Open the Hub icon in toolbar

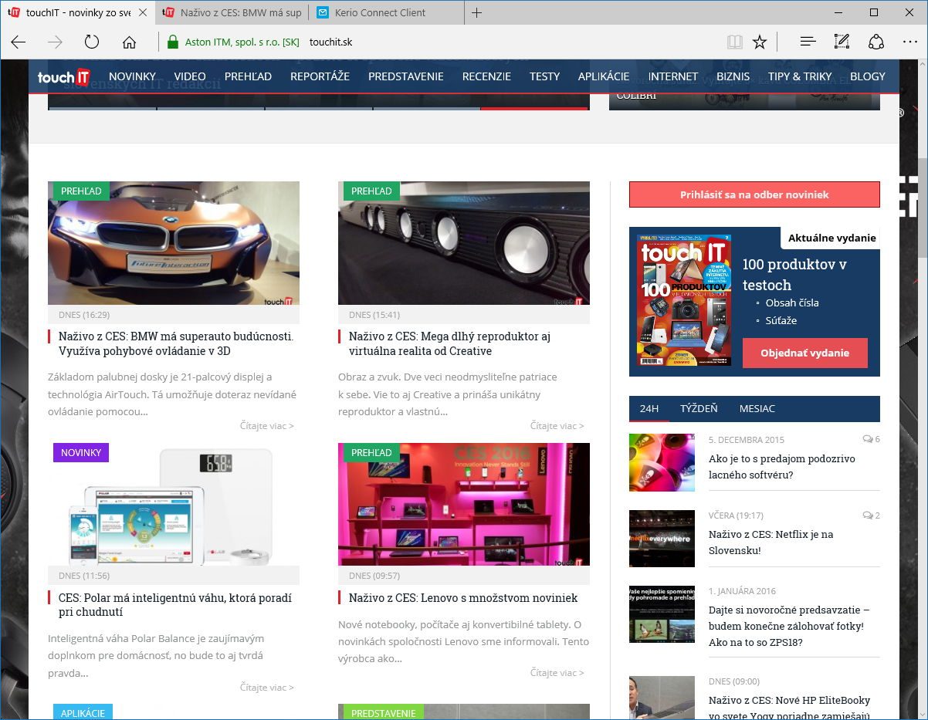click(808, 42)
